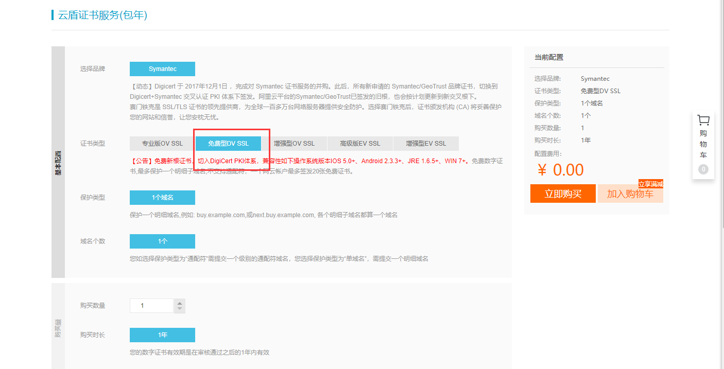The image size is (724, 369).
Task: Open the shopping cart icon
Action: coord(703,120)
